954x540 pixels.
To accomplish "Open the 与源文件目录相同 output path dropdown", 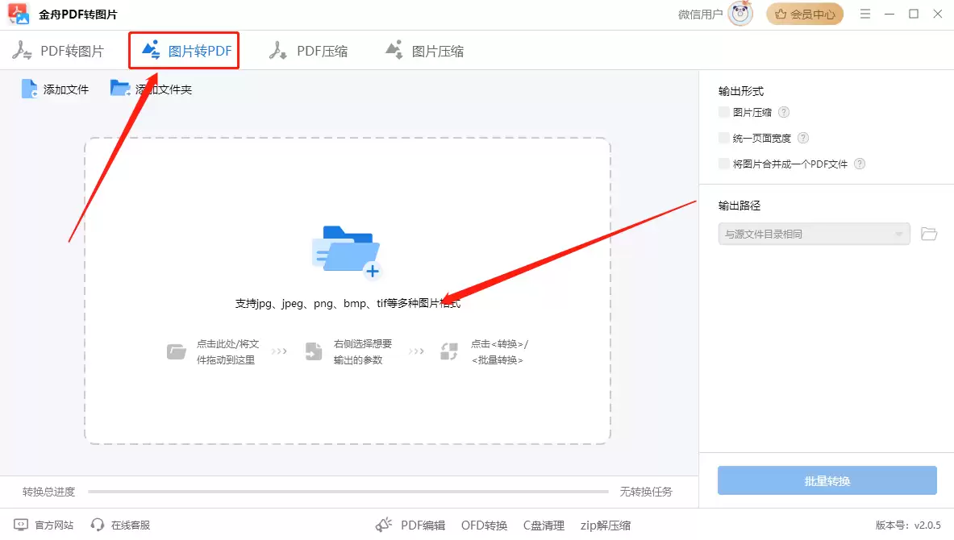I will coord(813,233).
